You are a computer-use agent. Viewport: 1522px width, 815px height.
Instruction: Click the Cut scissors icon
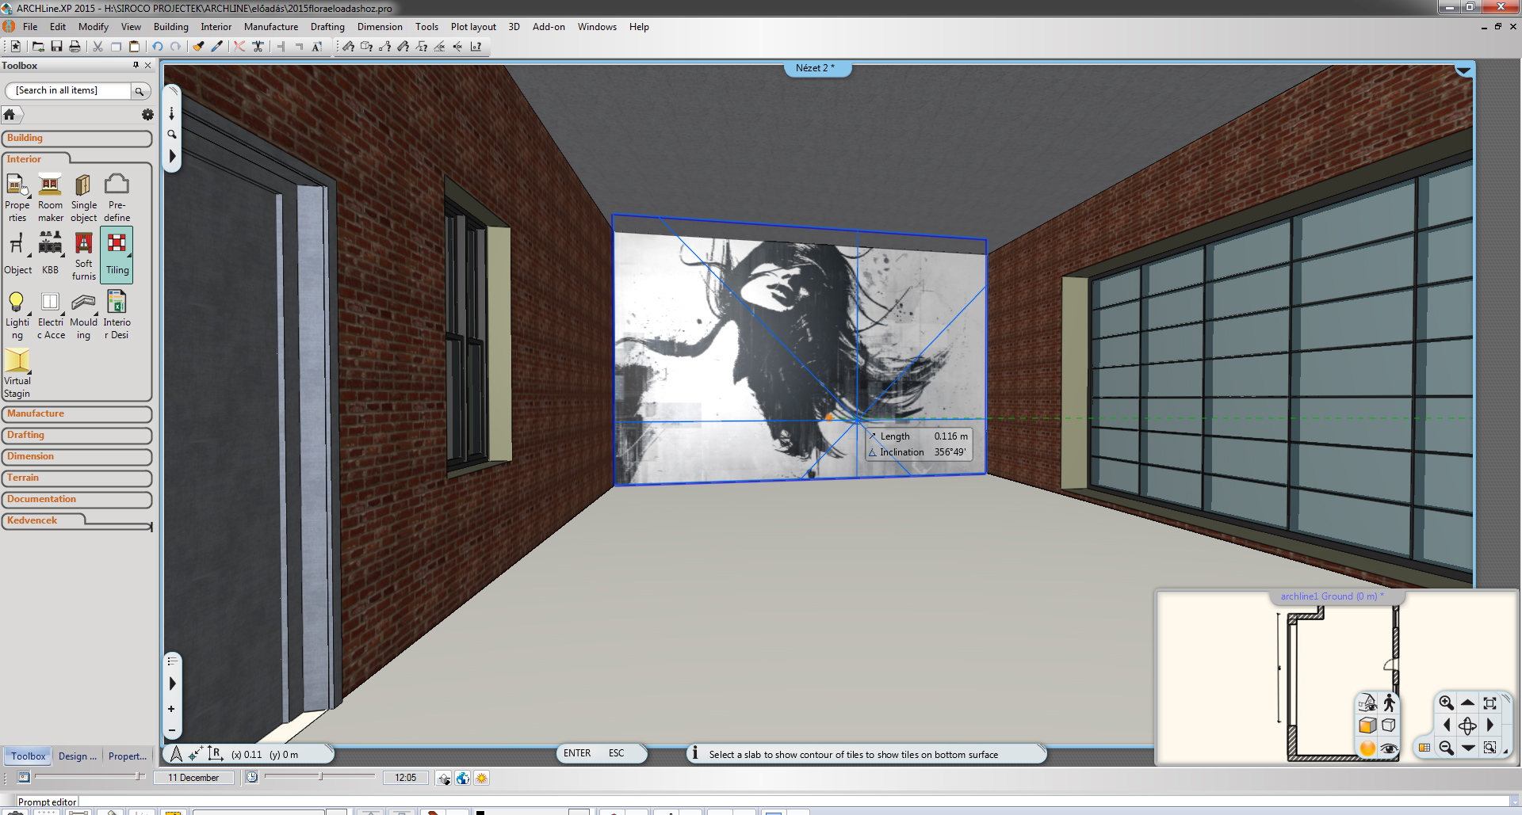coord(98,47)
